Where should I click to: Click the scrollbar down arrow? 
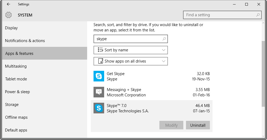tap(263, 136)
